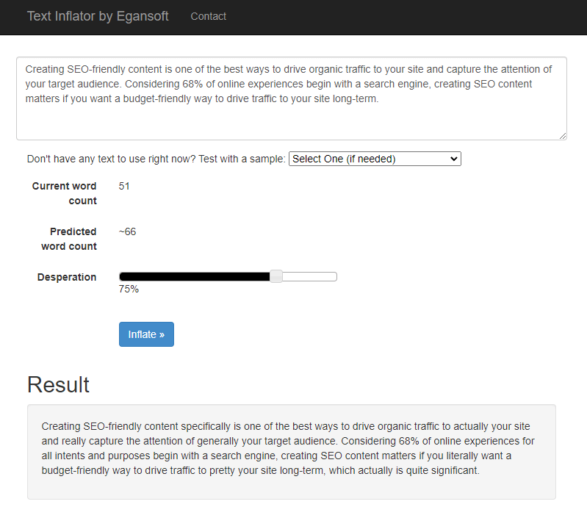
Task: Grab the textarea resize handle corner
Action: point(563,136)
